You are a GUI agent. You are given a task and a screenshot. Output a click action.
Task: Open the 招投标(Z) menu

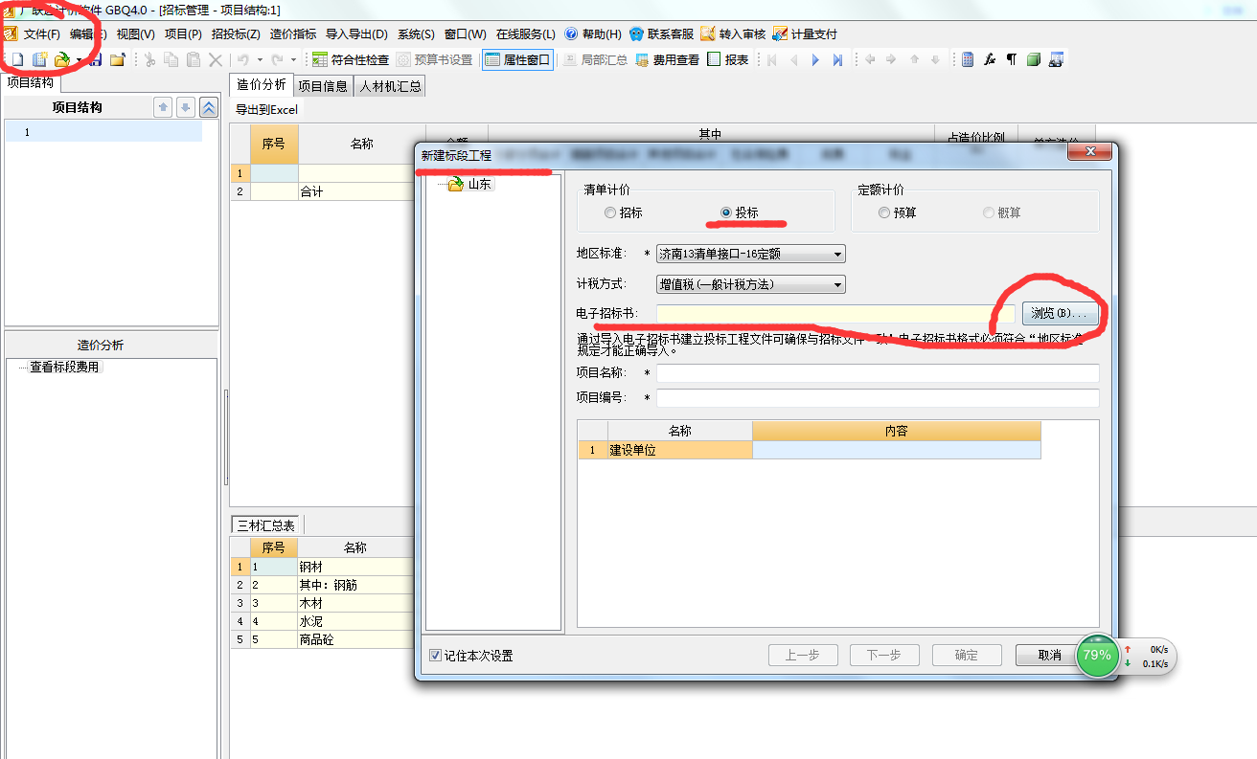(x=236, y=33)
